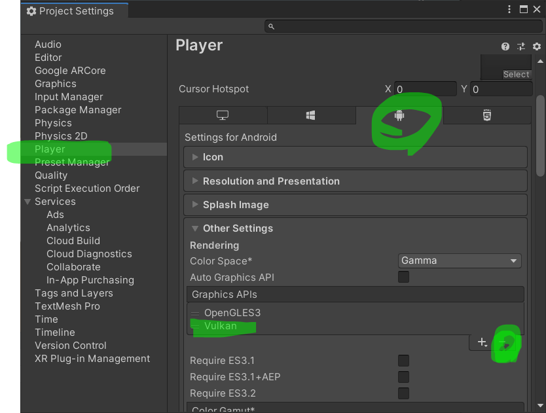
Task: Enable the Require ES3.1+AEP checkbox
Action: pos(403,377)
